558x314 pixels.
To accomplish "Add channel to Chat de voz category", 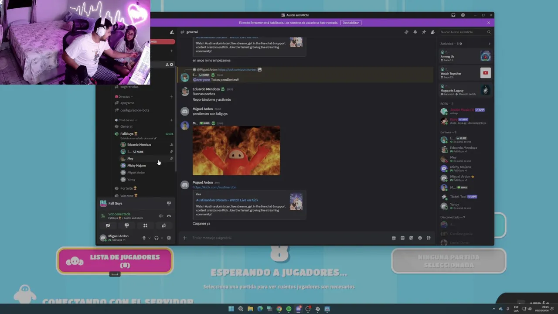I will click(x=171, y=120).
